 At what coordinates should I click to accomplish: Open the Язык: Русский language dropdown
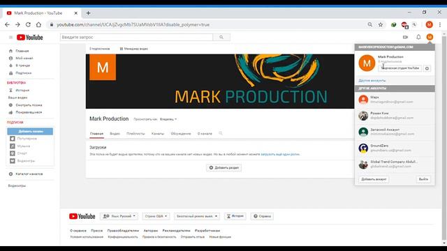(119, 216)
